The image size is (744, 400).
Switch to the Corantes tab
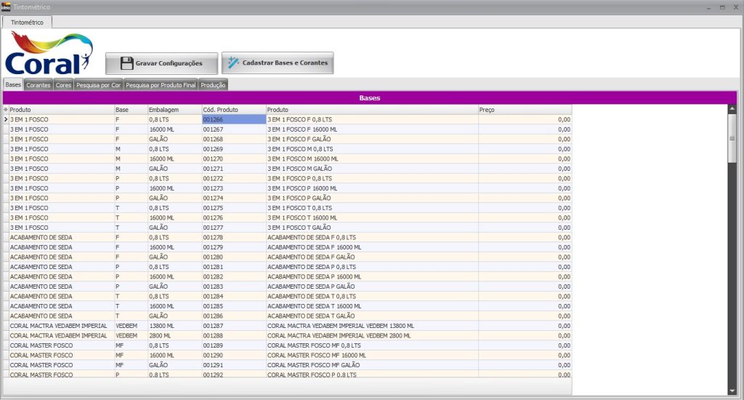(x=39, y=85)
